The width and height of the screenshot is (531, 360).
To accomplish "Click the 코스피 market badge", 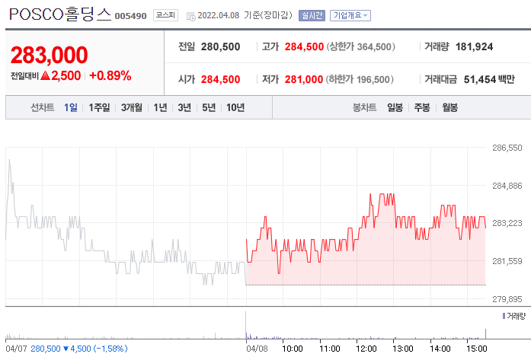I will click(x=165, y=15).
